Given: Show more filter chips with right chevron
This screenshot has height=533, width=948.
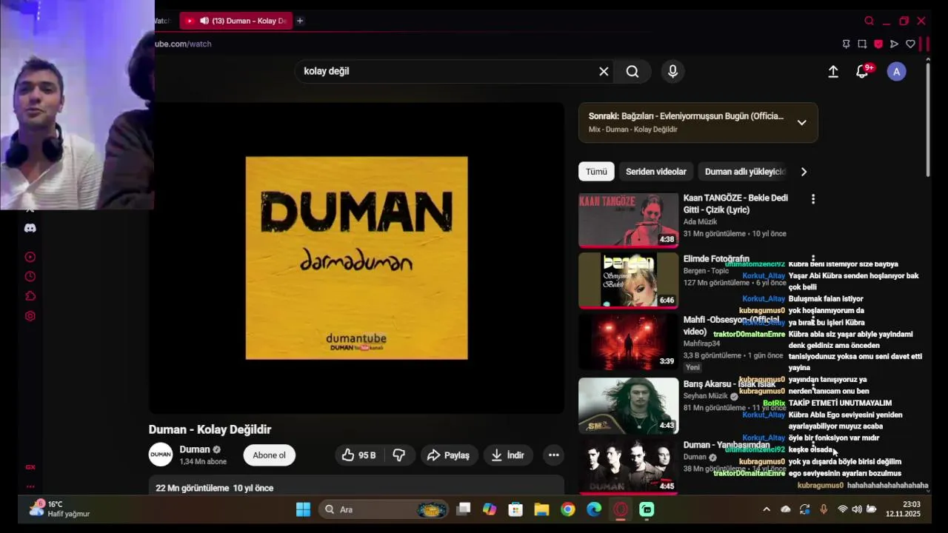Looking at the screenshot, I should (x=804, y=172).
